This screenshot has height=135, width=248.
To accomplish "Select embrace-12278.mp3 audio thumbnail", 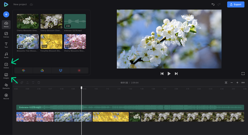I will coord(75,21).
